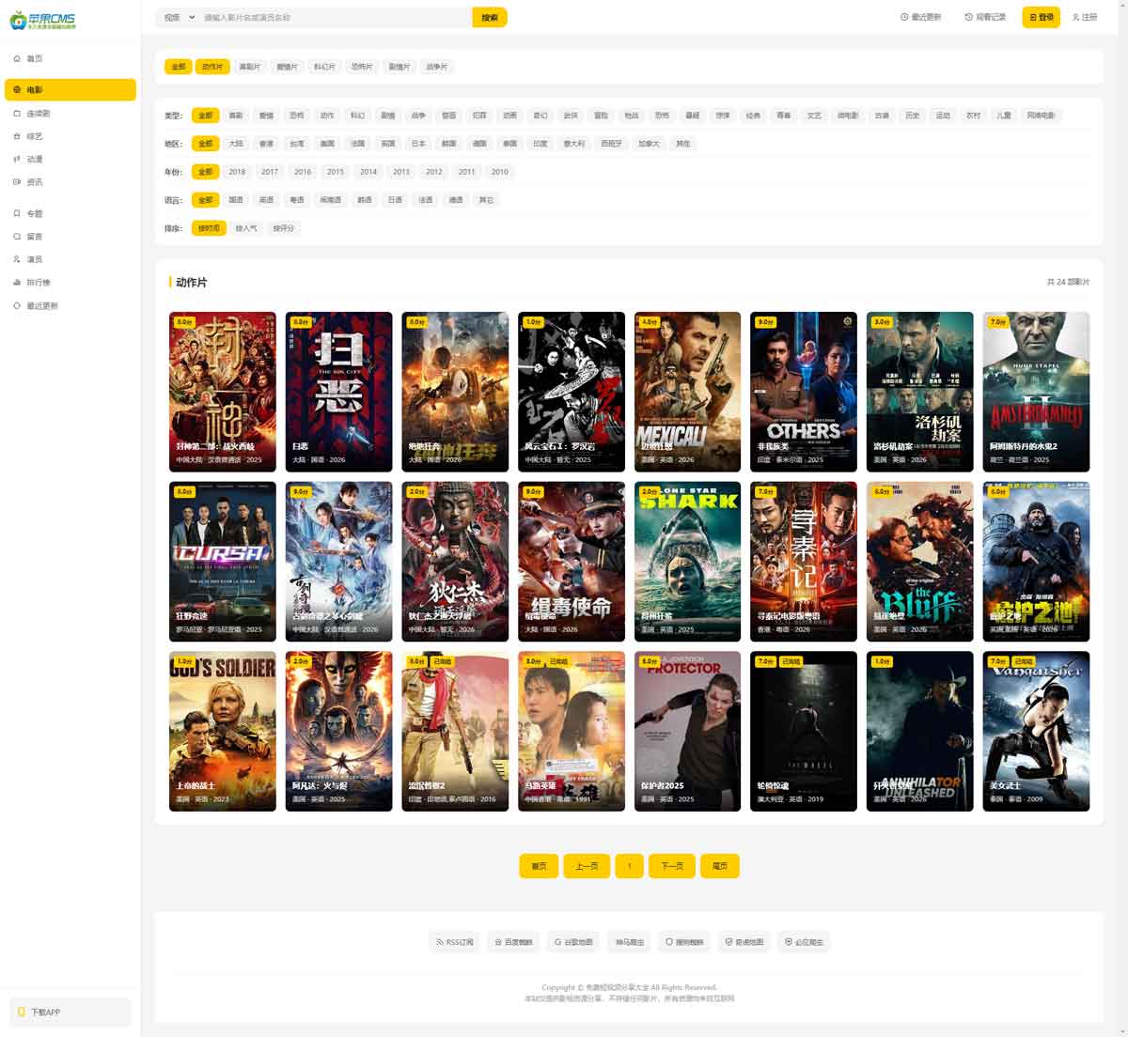
Task: Open 排行榜 ranking icon in sidebar
Action: pos(17,282)
